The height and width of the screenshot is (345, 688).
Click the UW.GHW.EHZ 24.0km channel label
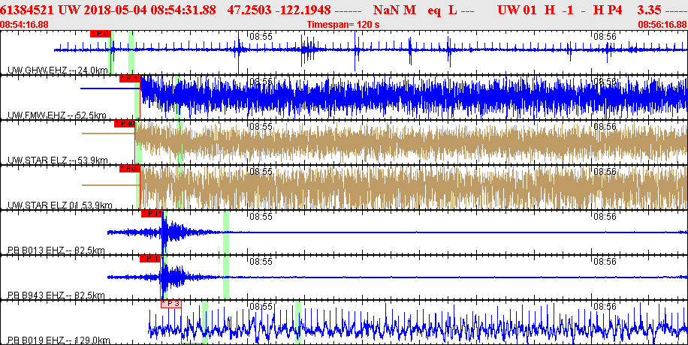pos(55,70)
